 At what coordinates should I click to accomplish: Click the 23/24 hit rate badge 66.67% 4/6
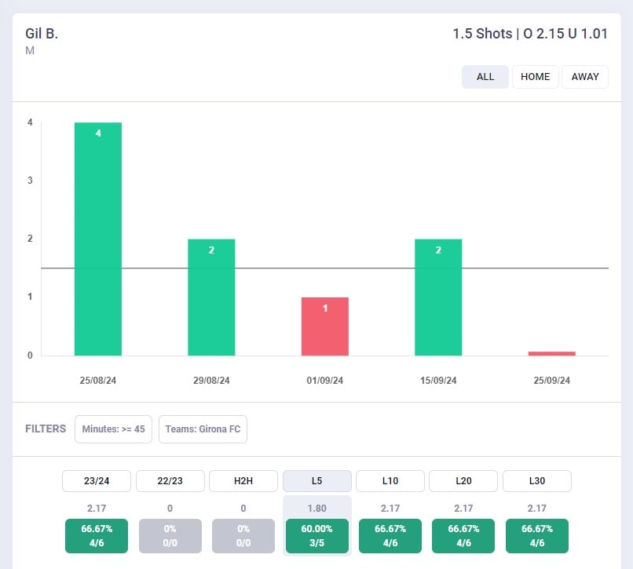coord(97,536)
